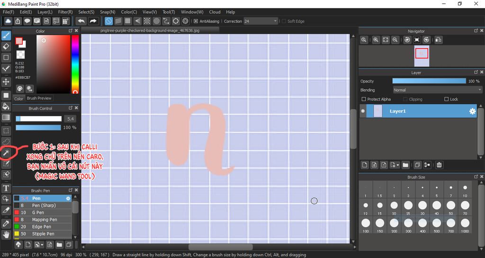Expand the add layer dropdown arrow

[398, 165]
